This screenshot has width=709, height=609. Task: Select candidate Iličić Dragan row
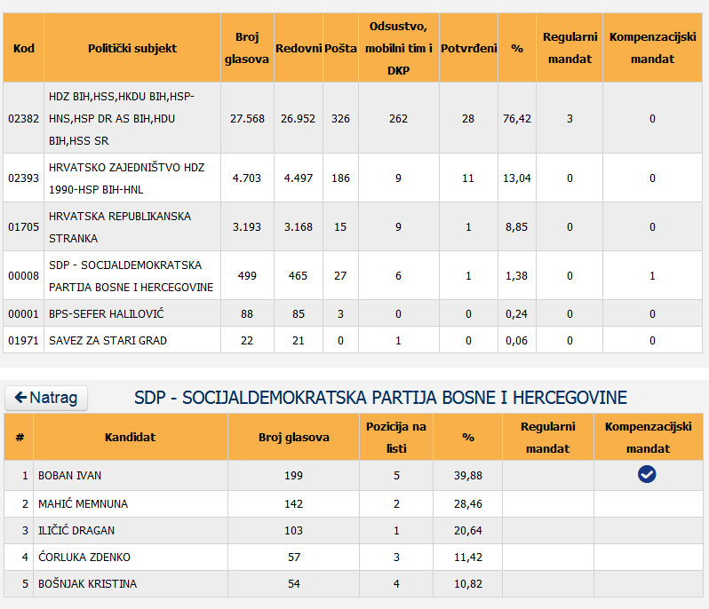click(x=76, y=531)
